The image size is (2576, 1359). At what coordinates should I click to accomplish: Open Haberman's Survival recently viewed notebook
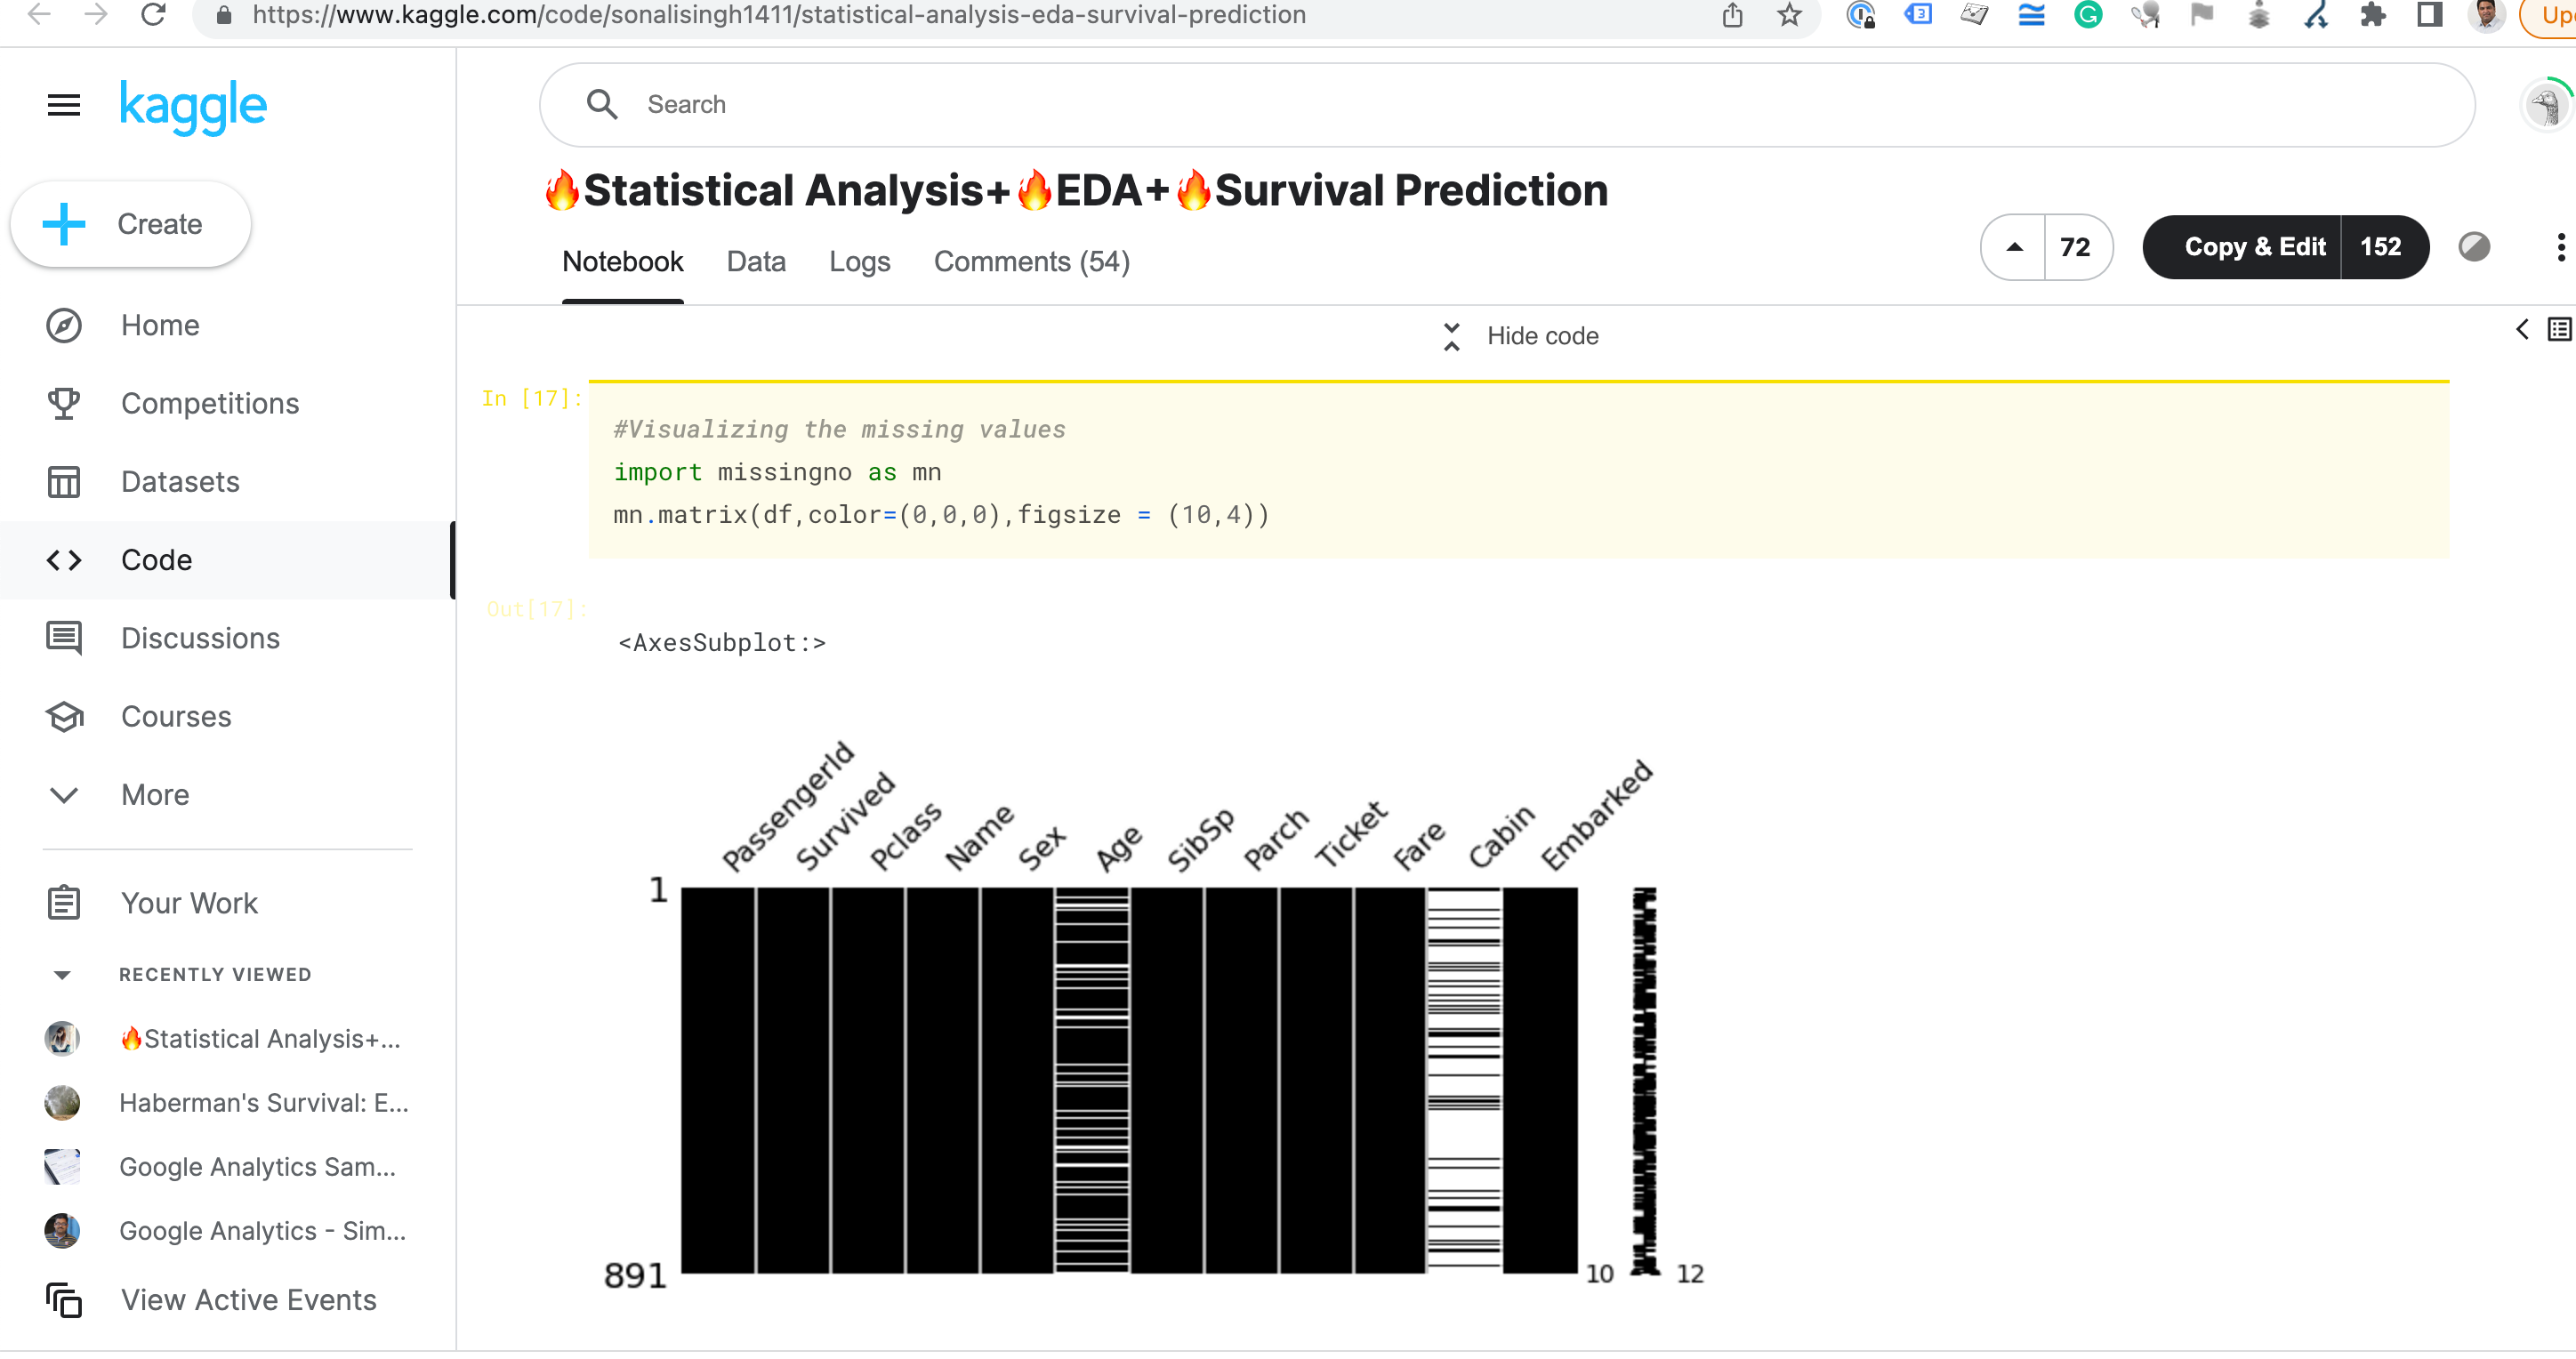[x=263, y=1103]
